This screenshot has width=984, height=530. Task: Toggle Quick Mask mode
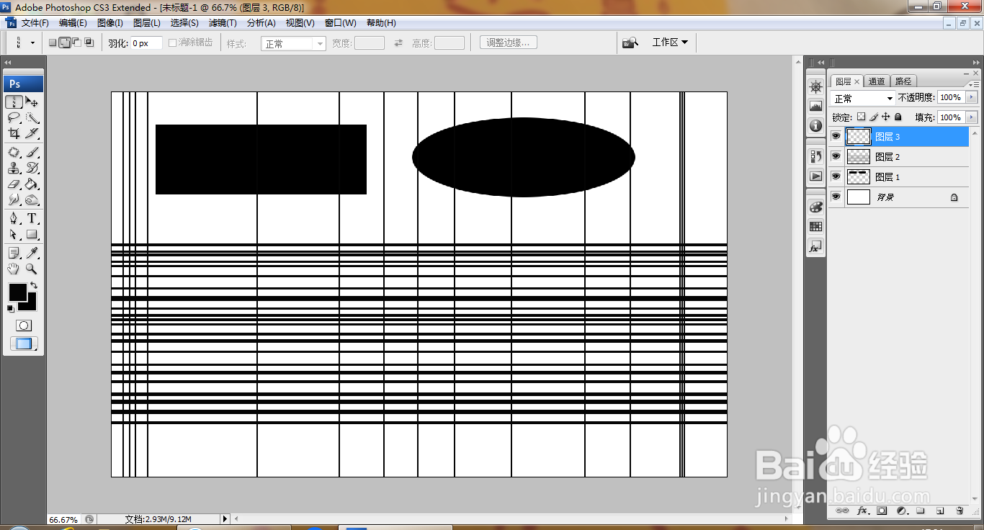click(24, 325)
